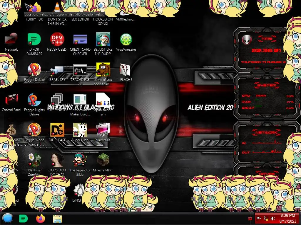Open the Network desktop icon
This screenshot has height=225, width=301.
click(11, 39)
